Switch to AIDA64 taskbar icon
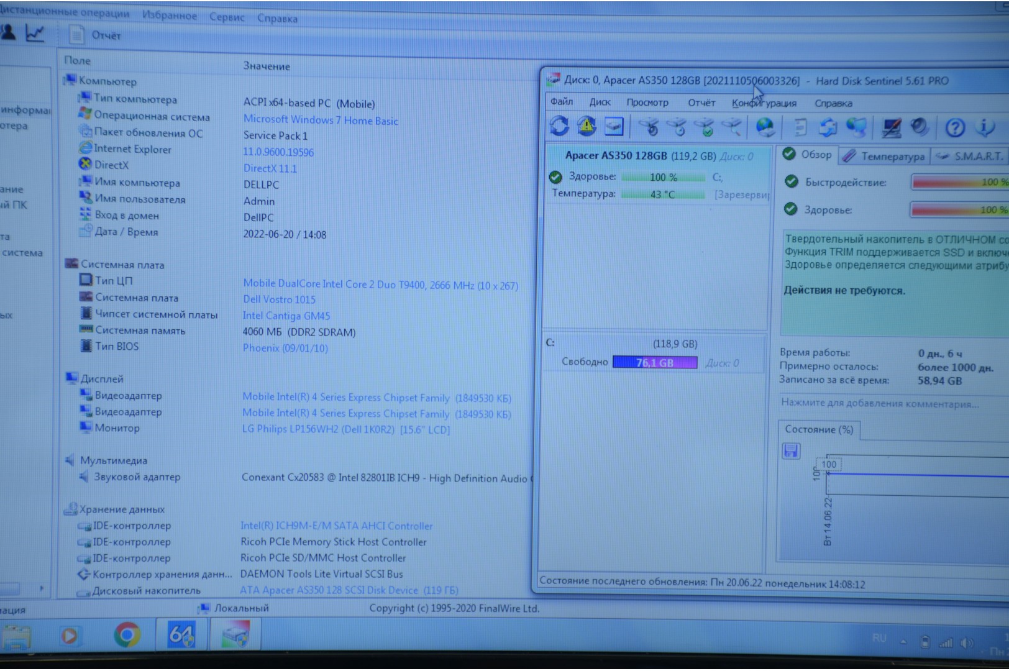Screen dimensions: 1009x671 (181, 634)
